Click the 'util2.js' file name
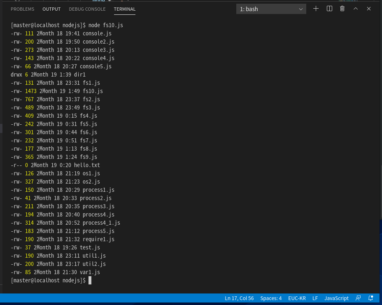 pyautogui.click(x=94, y=264)
